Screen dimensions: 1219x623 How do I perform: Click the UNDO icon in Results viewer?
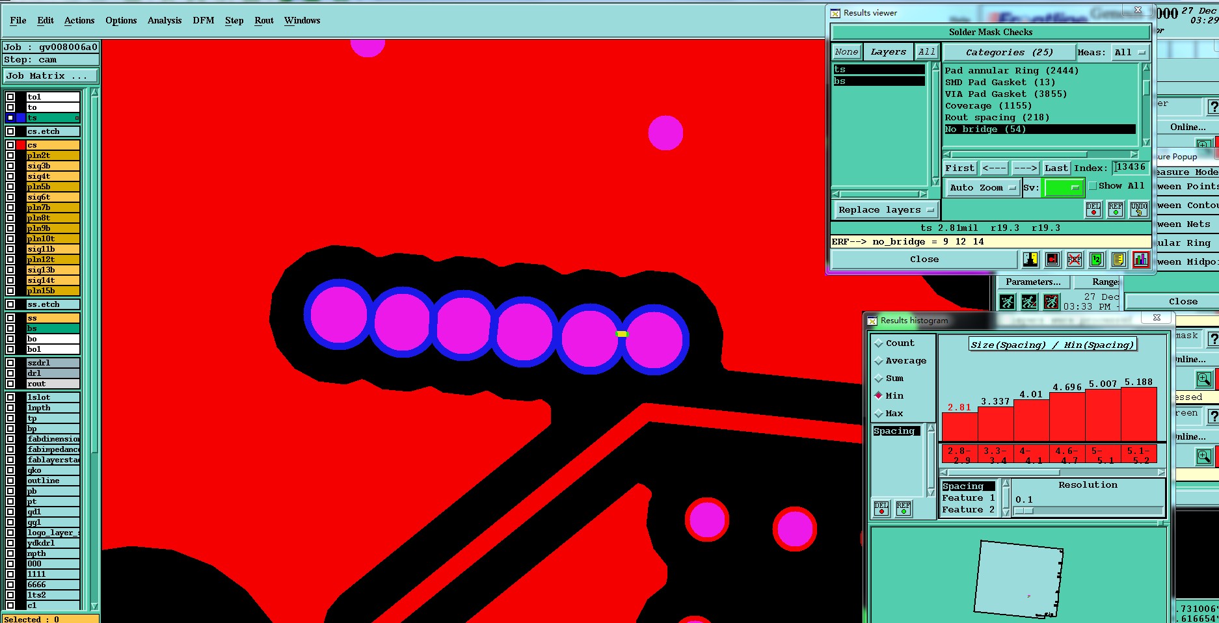(x=1139, y=209)
